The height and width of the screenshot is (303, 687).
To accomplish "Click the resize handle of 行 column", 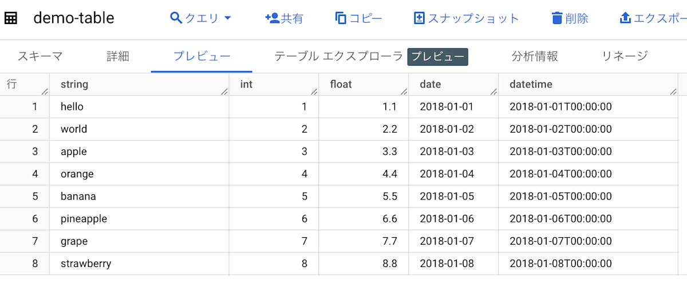I will click(x=45, y=91).
